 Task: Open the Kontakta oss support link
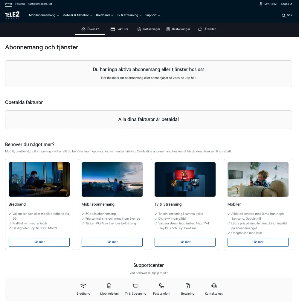(214, 293)
